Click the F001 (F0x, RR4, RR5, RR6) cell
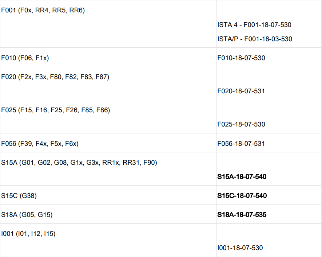Image resolution: width=322 pixels, height=257 pixels. [43, 11]
